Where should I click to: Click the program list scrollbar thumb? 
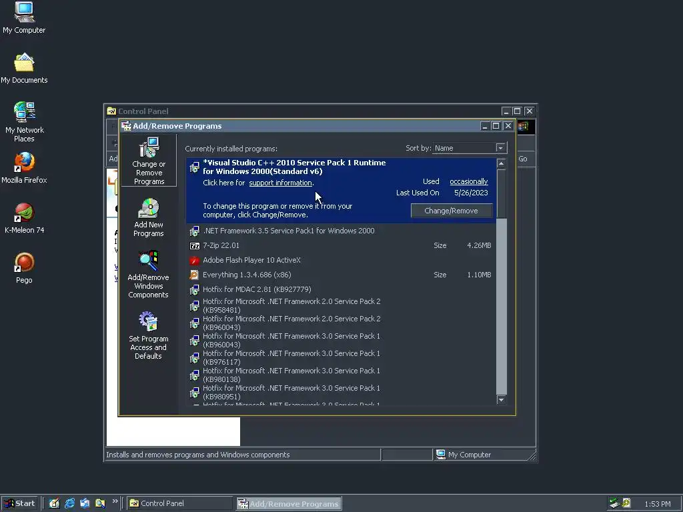[x=502, y=194]
